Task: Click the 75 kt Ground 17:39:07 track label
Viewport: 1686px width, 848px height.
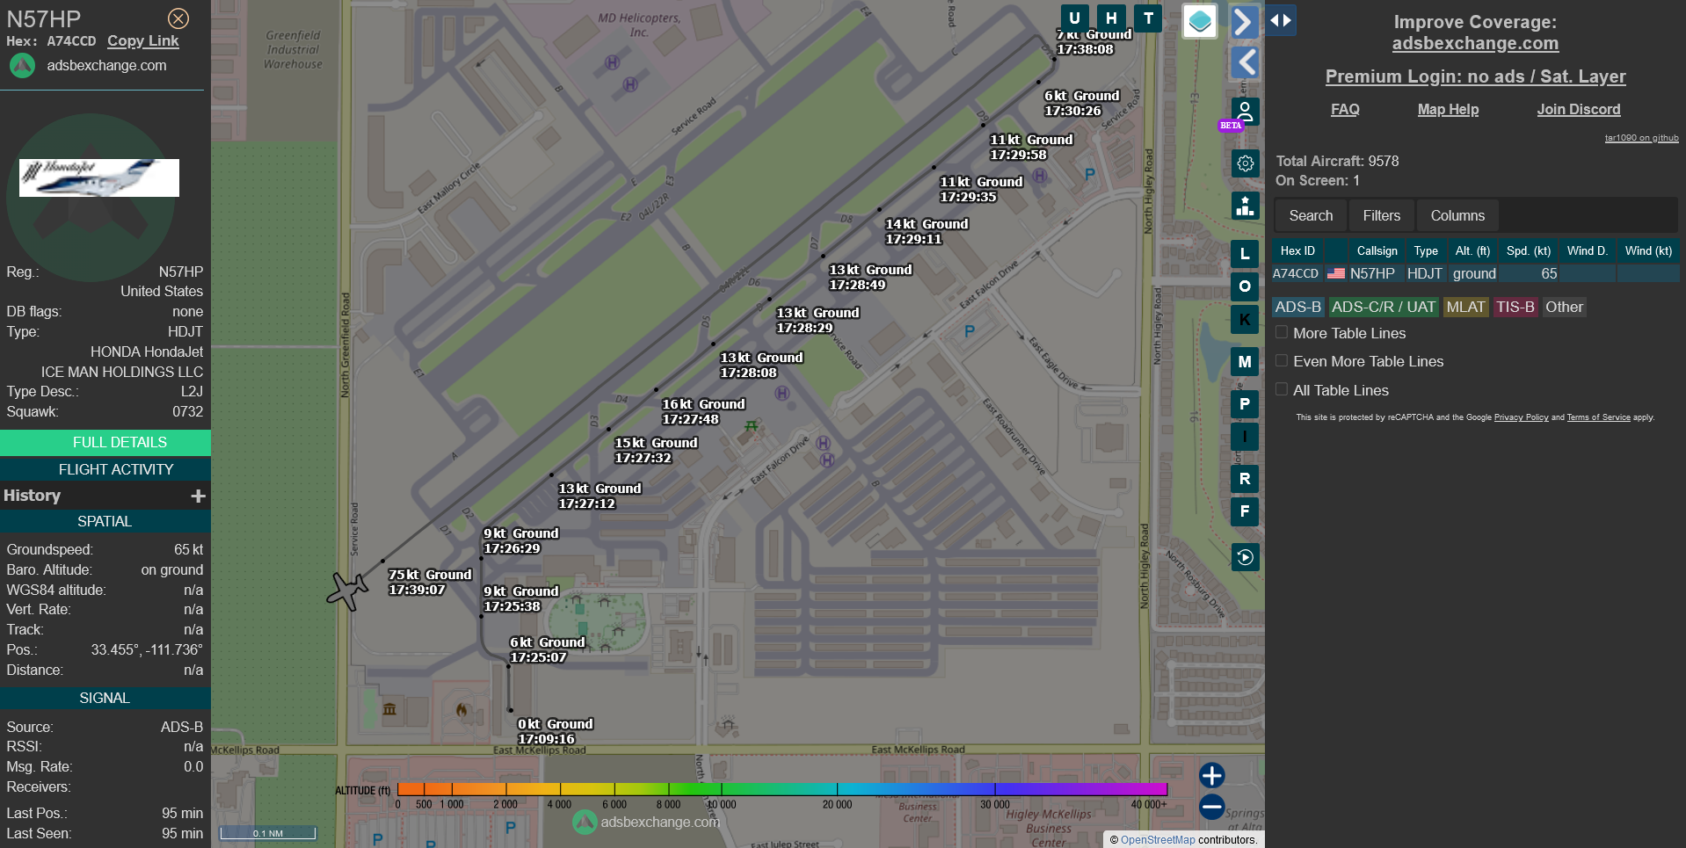Action: 430,582
